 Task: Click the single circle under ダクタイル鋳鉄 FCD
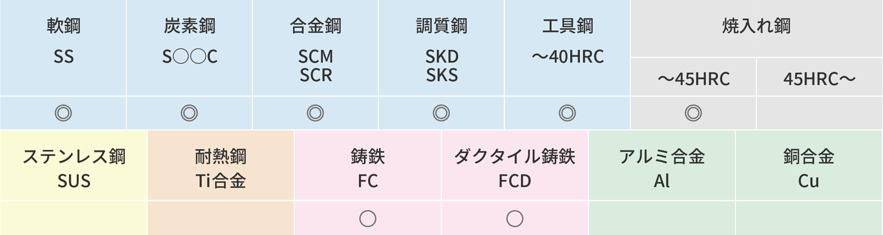click(x=515, y=218)
